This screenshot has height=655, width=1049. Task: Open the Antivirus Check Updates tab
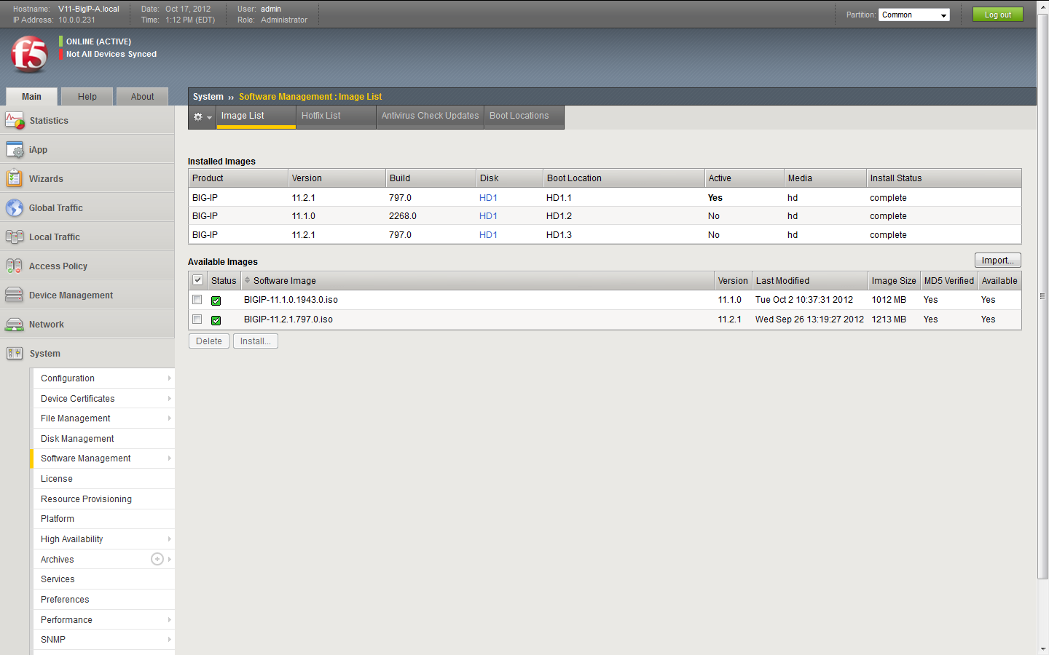(430, 116)
